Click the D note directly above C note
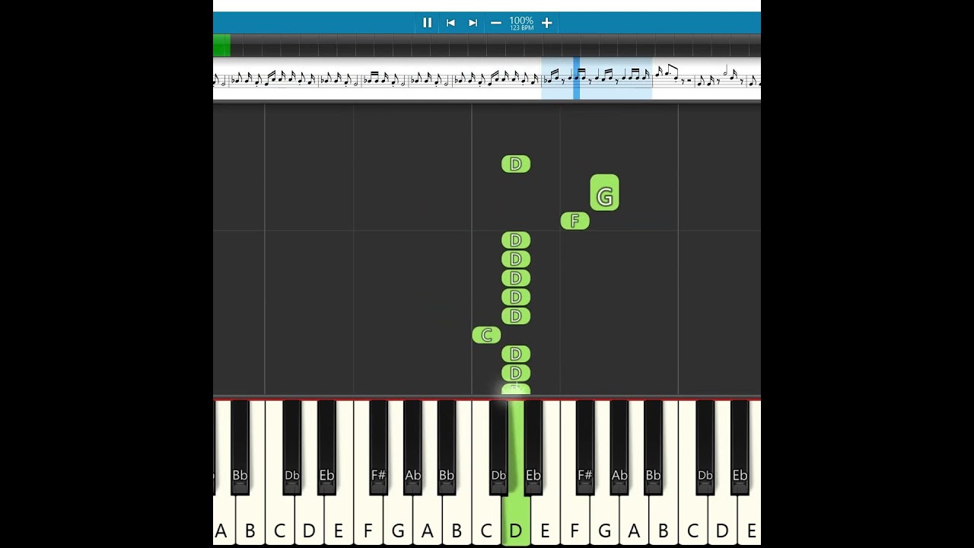This screenshot has height=548, width=974. pyautogui.click(x=516, y=316)
